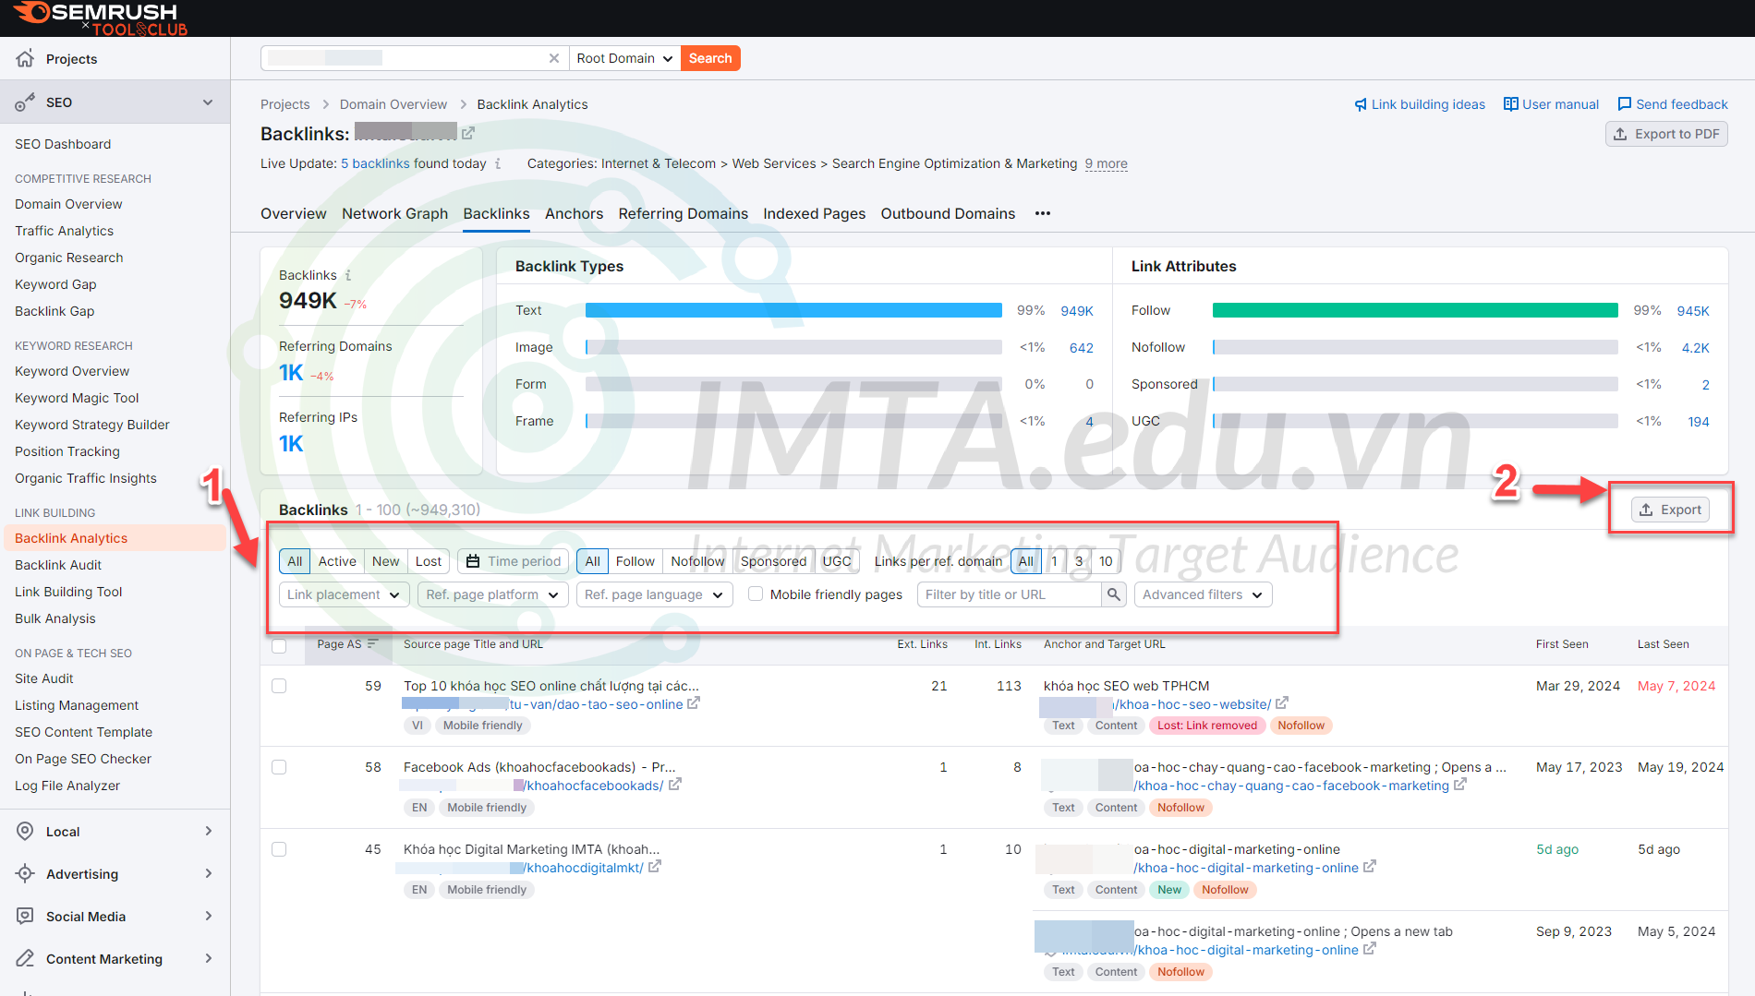Open facebook-marketing target URL external icon
Image resolution: width=1755 pixels, height=996 pixels.
(1460, 785)
